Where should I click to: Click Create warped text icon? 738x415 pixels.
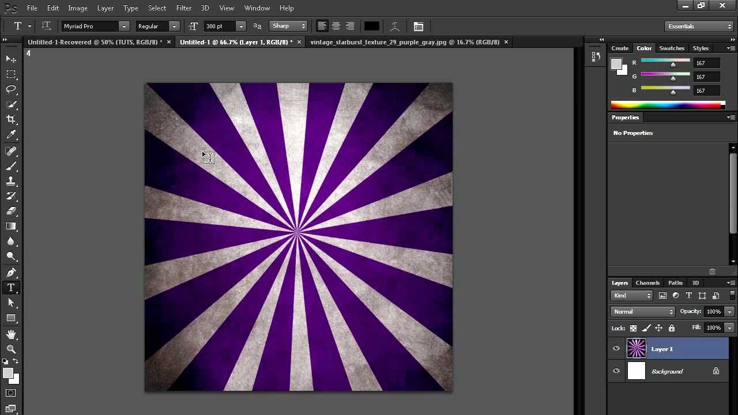coord(395,26)
